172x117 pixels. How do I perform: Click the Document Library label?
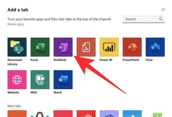(x=15, y=62)
